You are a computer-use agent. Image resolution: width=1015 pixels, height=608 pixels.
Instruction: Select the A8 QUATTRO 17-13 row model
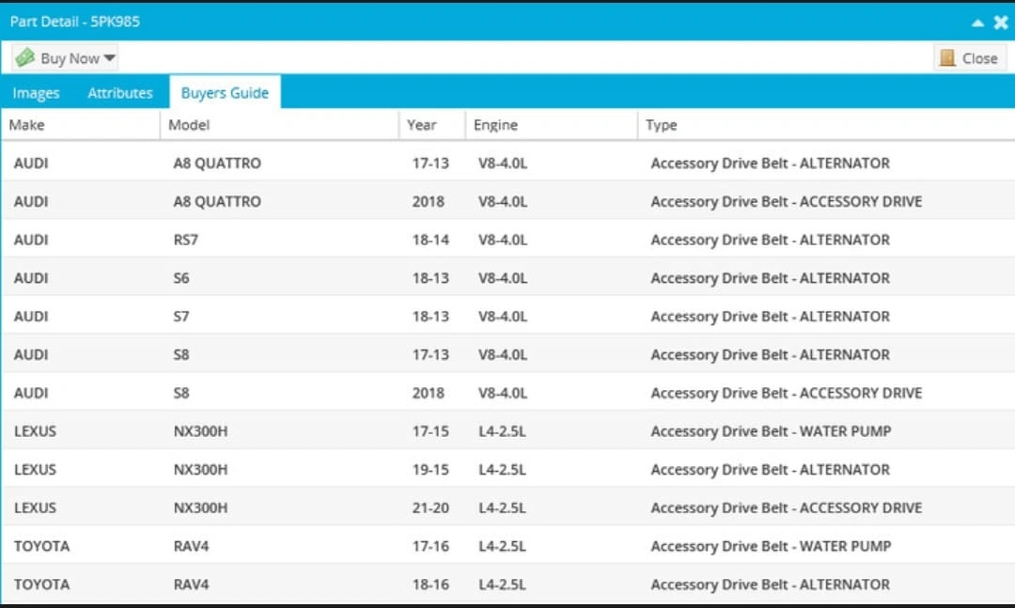[x=217, y=164]
